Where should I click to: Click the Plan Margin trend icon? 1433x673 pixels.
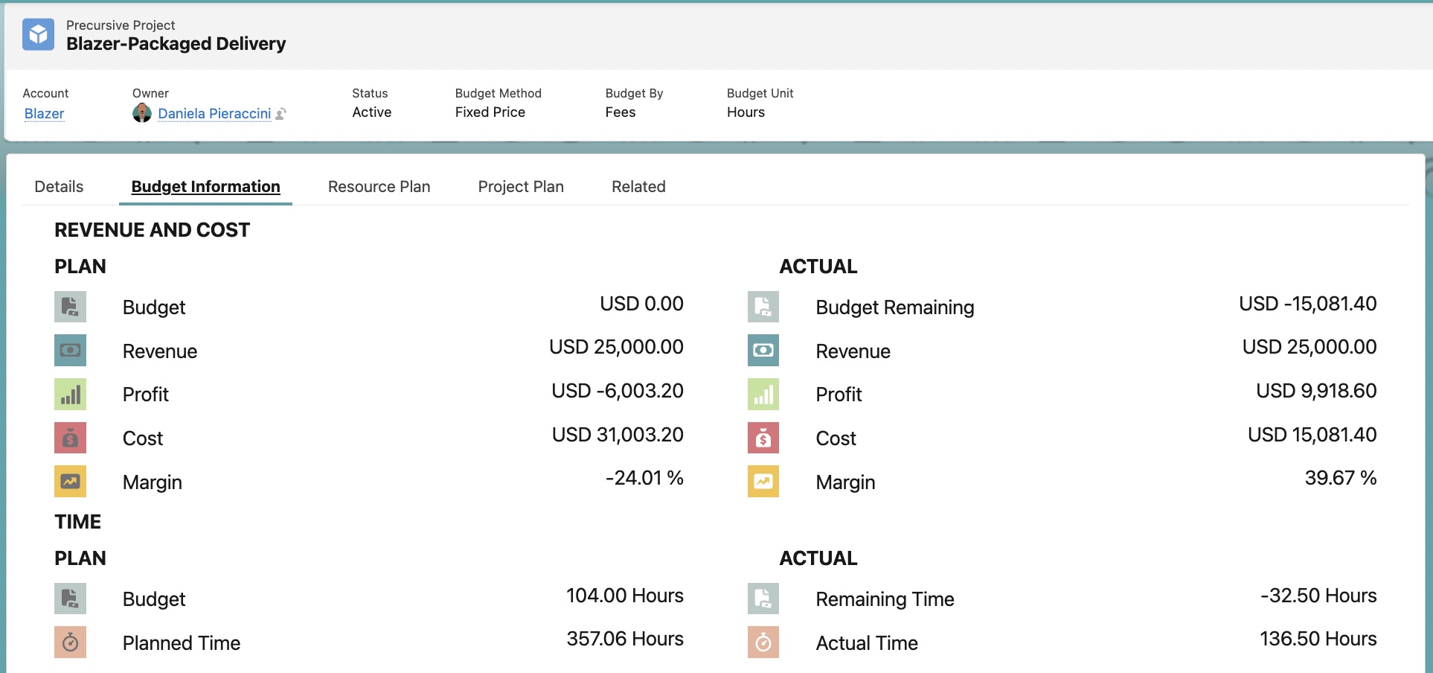coord(70,481)
